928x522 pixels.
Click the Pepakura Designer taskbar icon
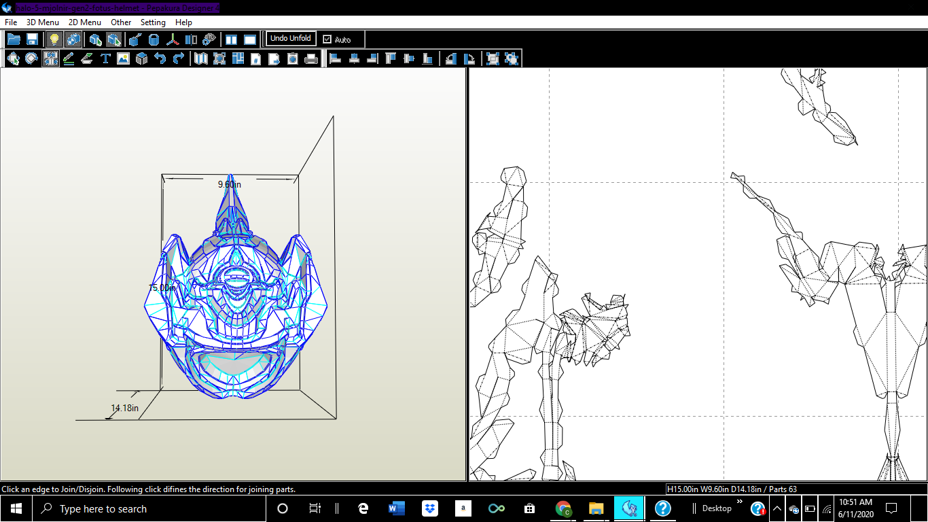click(x=629, y=508)
